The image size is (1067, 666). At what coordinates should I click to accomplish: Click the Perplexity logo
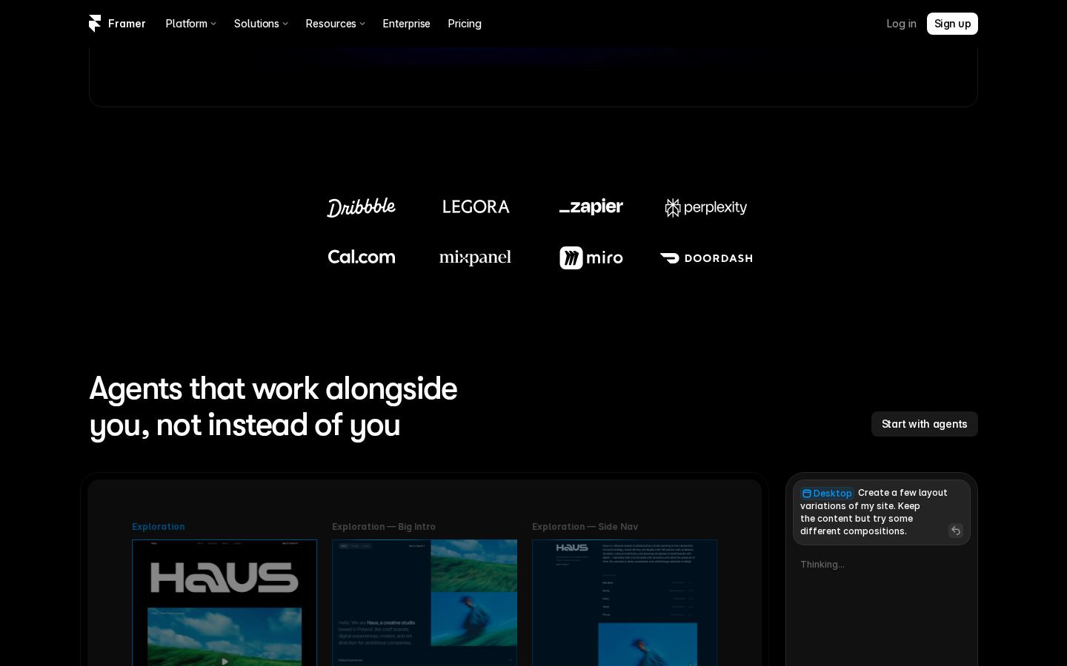pyautogui.click(x=706, y=207)
